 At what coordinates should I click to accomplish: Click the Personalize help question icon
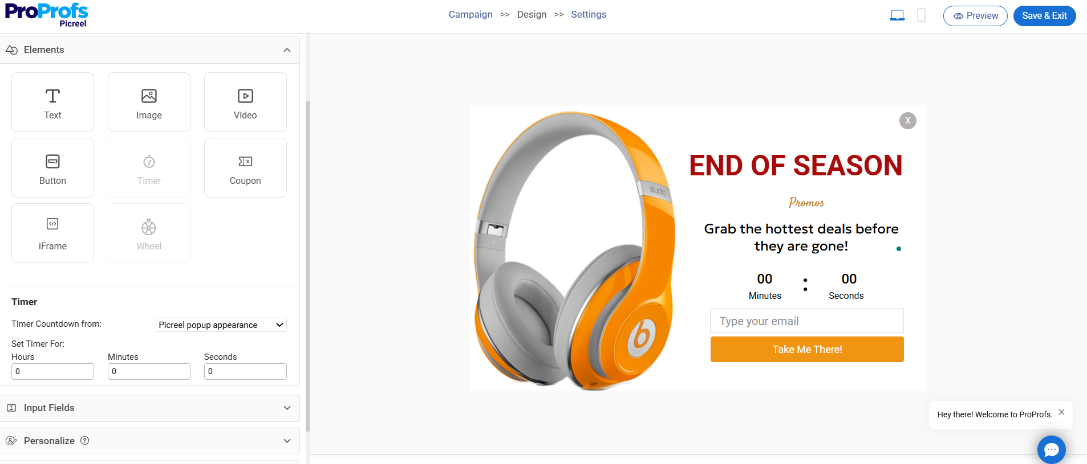(85, 440)
